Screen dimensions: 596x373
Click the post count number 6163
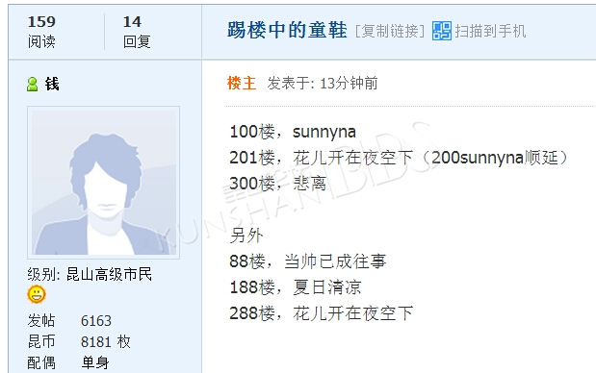[96, 321]
